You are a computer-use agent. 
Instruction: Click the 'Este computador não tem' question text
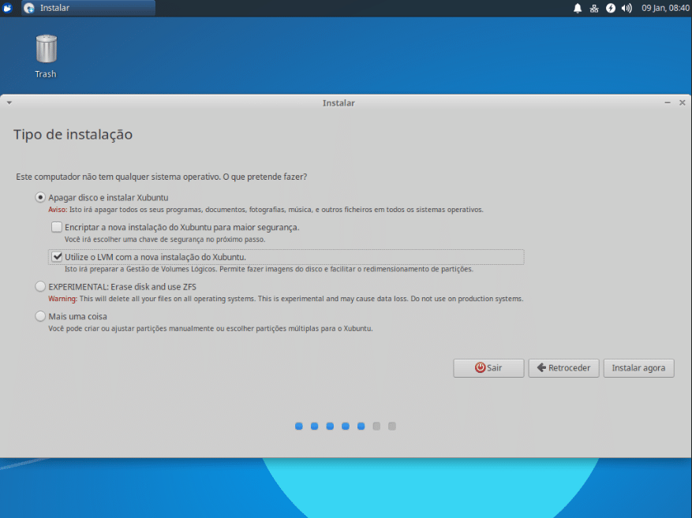point(162,177)
